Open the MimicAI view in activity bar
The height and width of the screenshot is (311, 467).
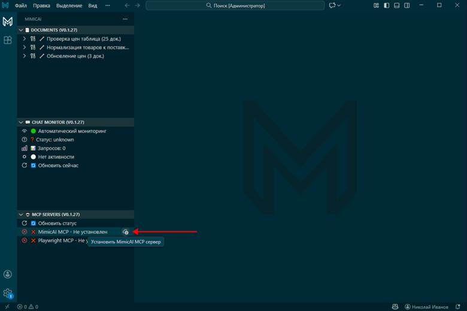click(x=8, y=22)
